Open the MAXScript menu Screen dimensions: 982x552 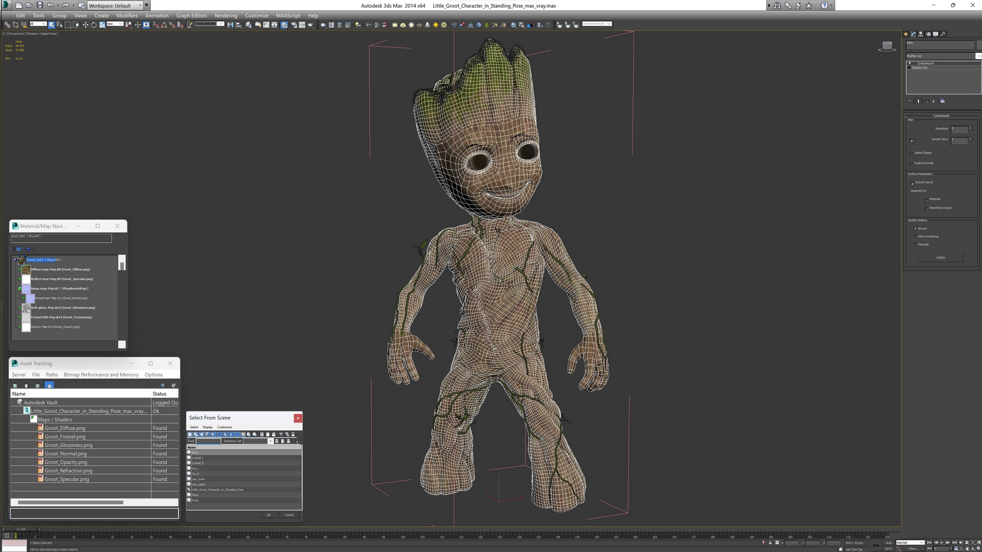288,15
